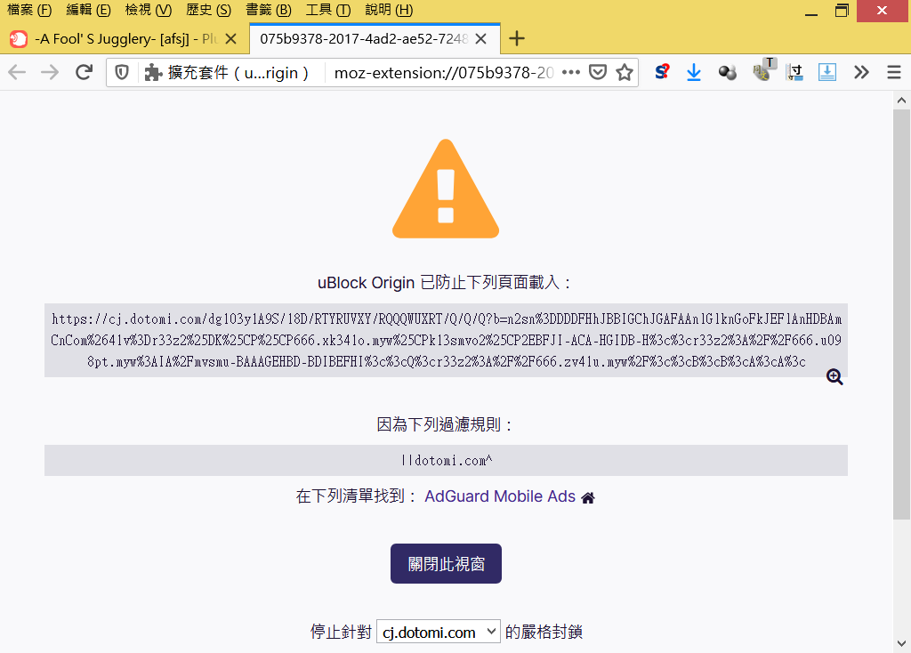Restore down the Firefox window
911x653 pixels.
click(842, 11)
